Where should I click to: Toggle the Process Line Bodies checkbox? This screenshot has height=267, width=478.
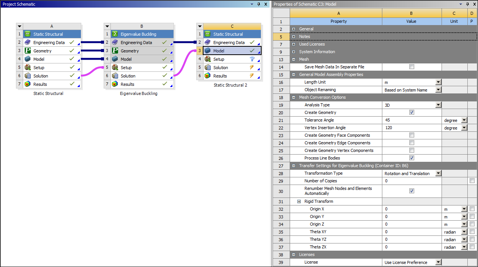point(412,158)
